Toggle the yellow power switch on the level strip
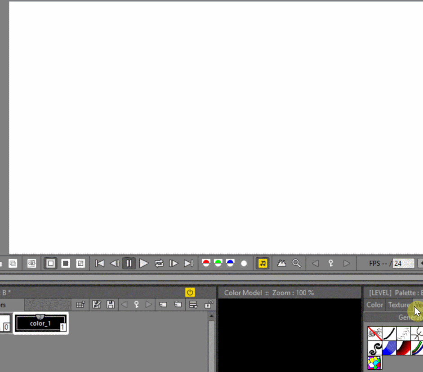Screen dimensions: 423x372 (189, 292)
